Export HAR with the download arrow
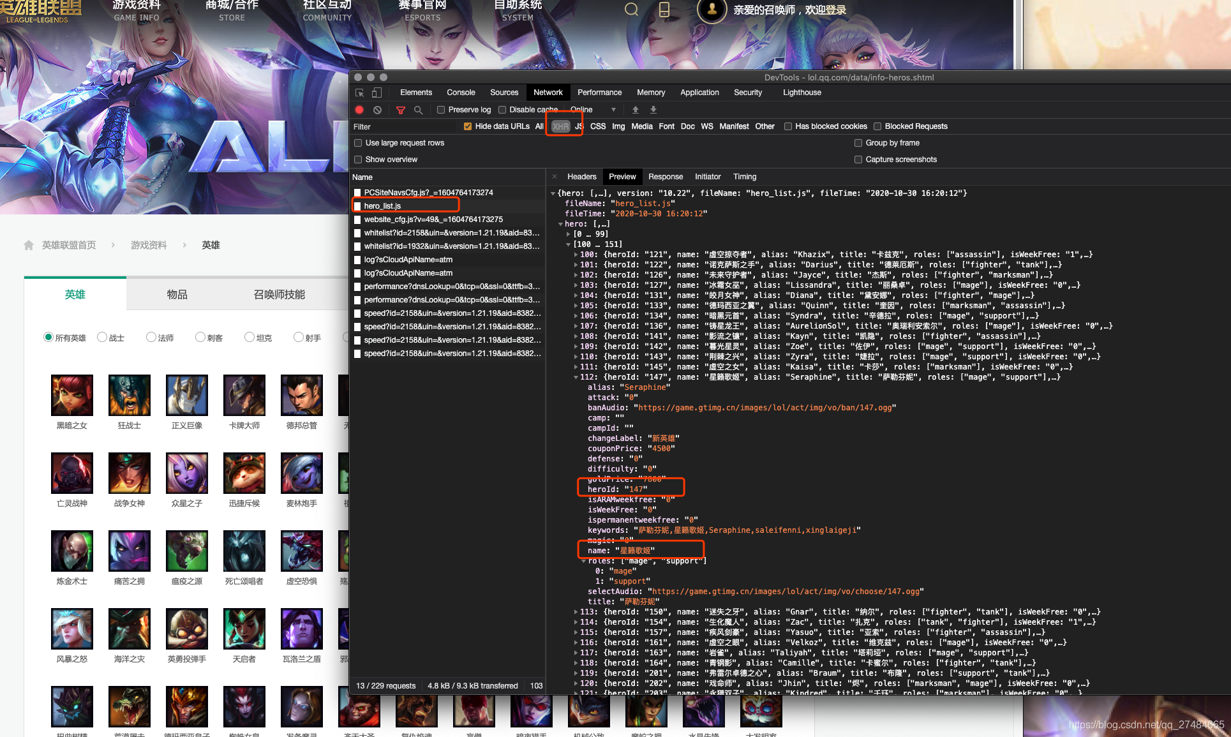1231x737 pixels. point(653,110)
